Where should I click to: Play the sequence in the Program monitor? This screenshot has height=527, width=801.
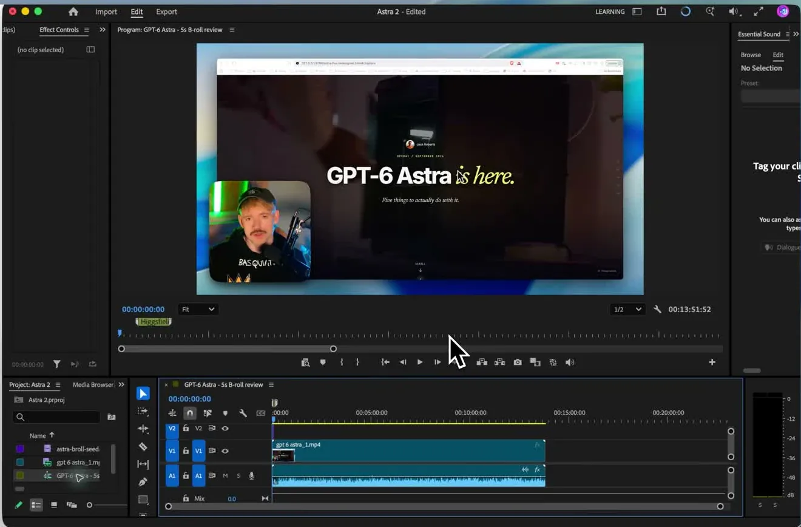[420, 362]
